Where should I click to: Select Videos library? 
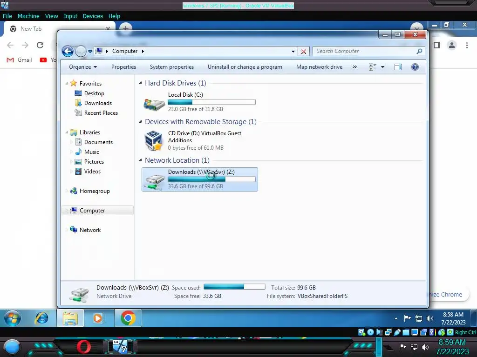(x=92, y=172)
